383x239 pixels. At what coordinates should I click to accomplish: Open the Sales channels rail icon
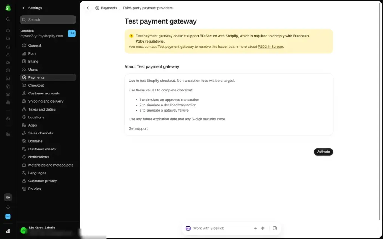(x=8, y=118)
